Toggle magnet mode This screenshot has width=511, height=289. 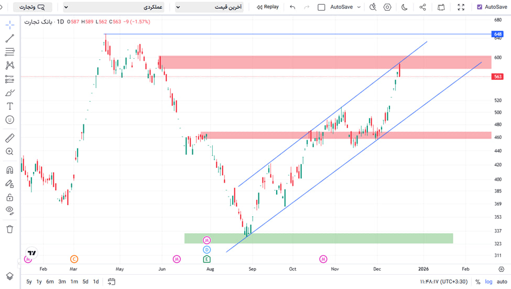tap(10, 170)
